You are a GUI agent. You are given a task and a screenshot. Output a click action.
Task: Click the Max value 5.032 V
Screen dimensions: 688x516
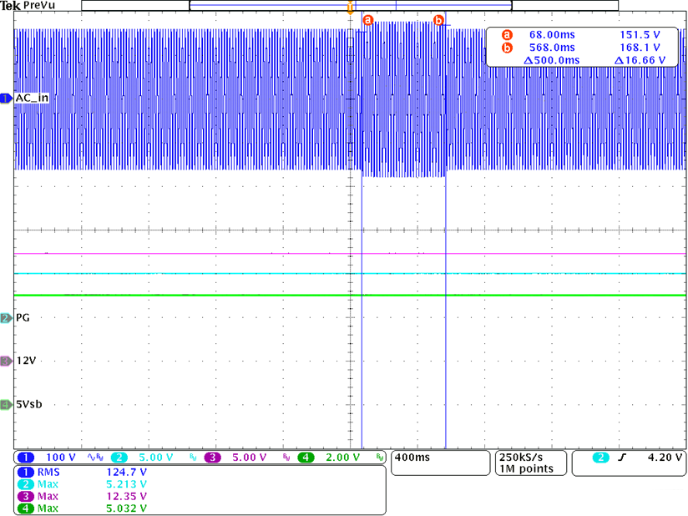point(126,508)
